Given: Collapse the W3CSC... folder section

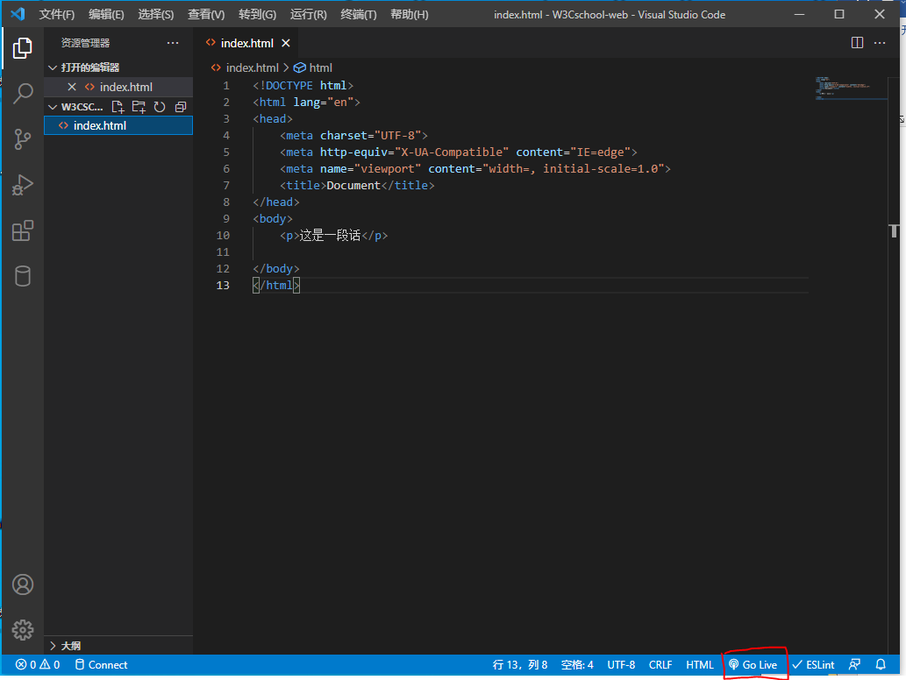Looking at the screenshot, I should pyautogui.click(x=53, y=107).
